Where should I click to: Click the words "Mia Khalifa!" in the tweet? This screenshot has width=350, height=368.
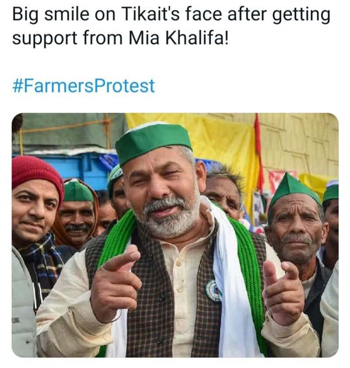(x=178, y=38)
